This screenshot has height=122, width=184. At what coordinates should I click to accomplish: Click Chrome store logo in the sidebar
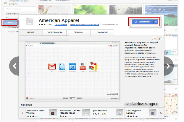point(6,3)
